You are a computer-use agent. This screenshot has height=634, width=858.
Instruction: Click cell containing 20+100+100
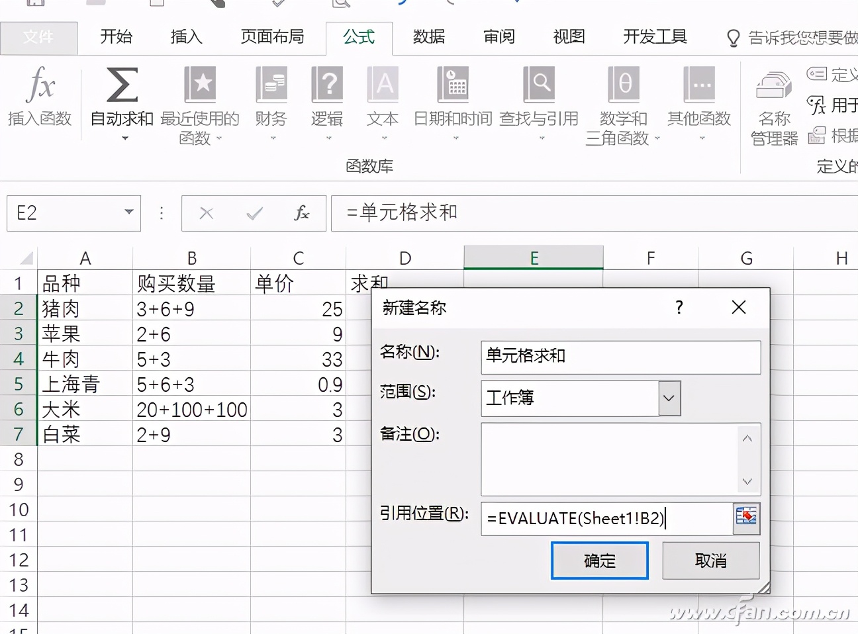click(192, 409)
